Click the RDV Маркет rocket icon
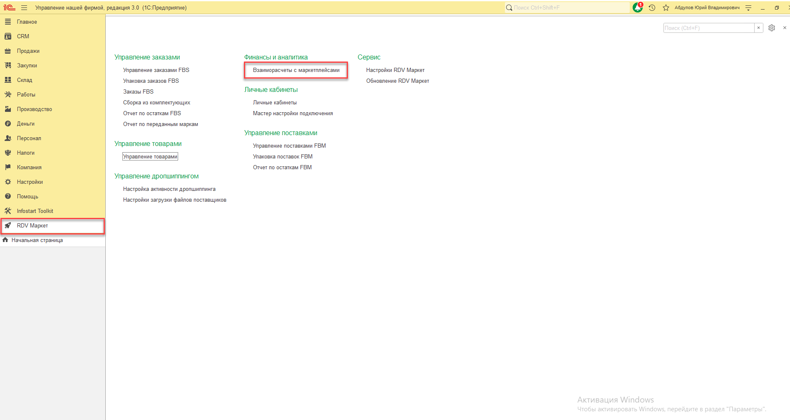This screenshot has width=790, height=420. pos(8,225)
